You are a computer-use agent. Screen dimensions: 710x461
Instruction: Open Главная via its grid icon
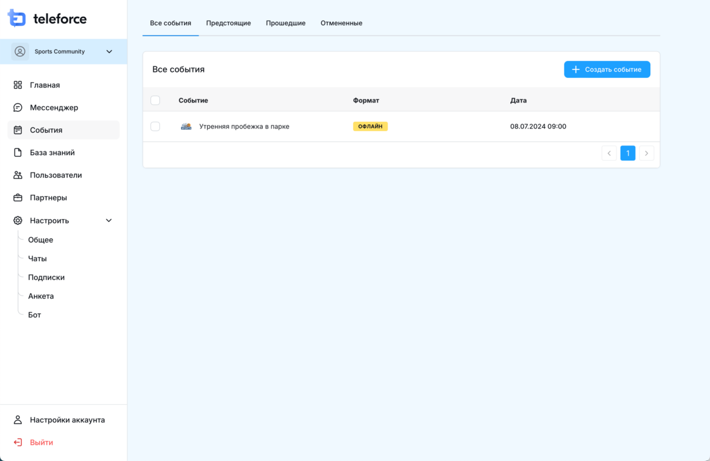(x=18, y=85)
